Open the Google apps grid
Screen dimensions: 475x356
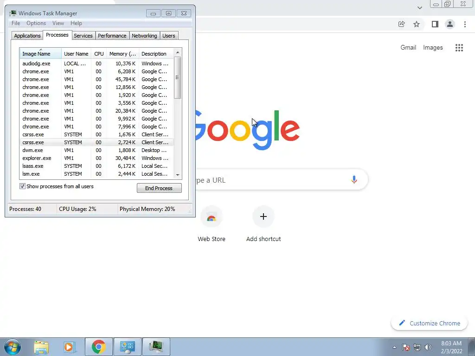click(459, 48)
